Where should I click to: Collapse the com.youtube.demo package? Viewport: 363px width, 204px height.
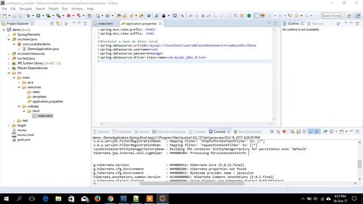coord(14,44)
